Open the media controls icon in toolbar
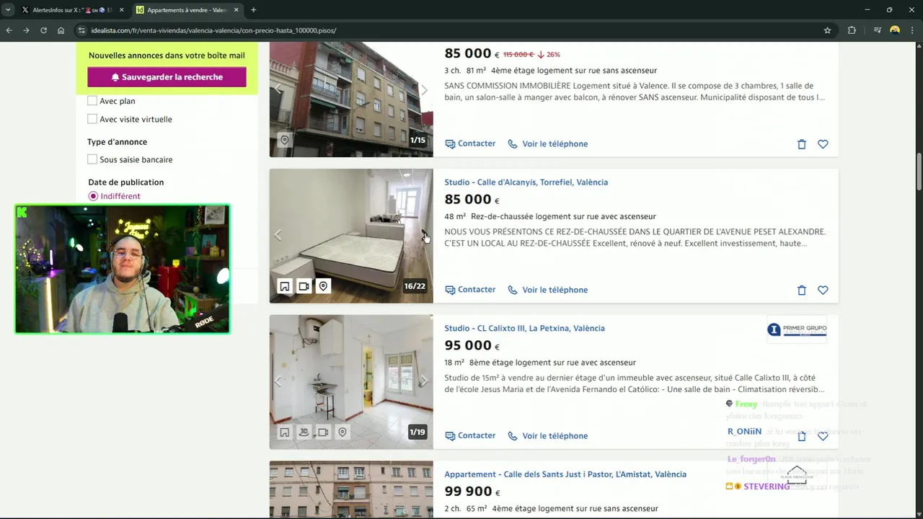The width and height of the screenshot is (923, 519). click(x=877, y=30)
